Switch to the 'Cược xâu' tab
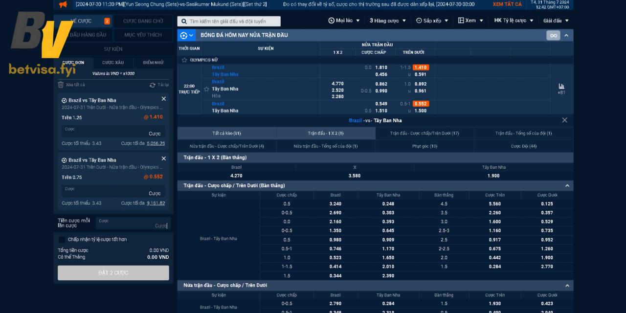 pos(113,63)
